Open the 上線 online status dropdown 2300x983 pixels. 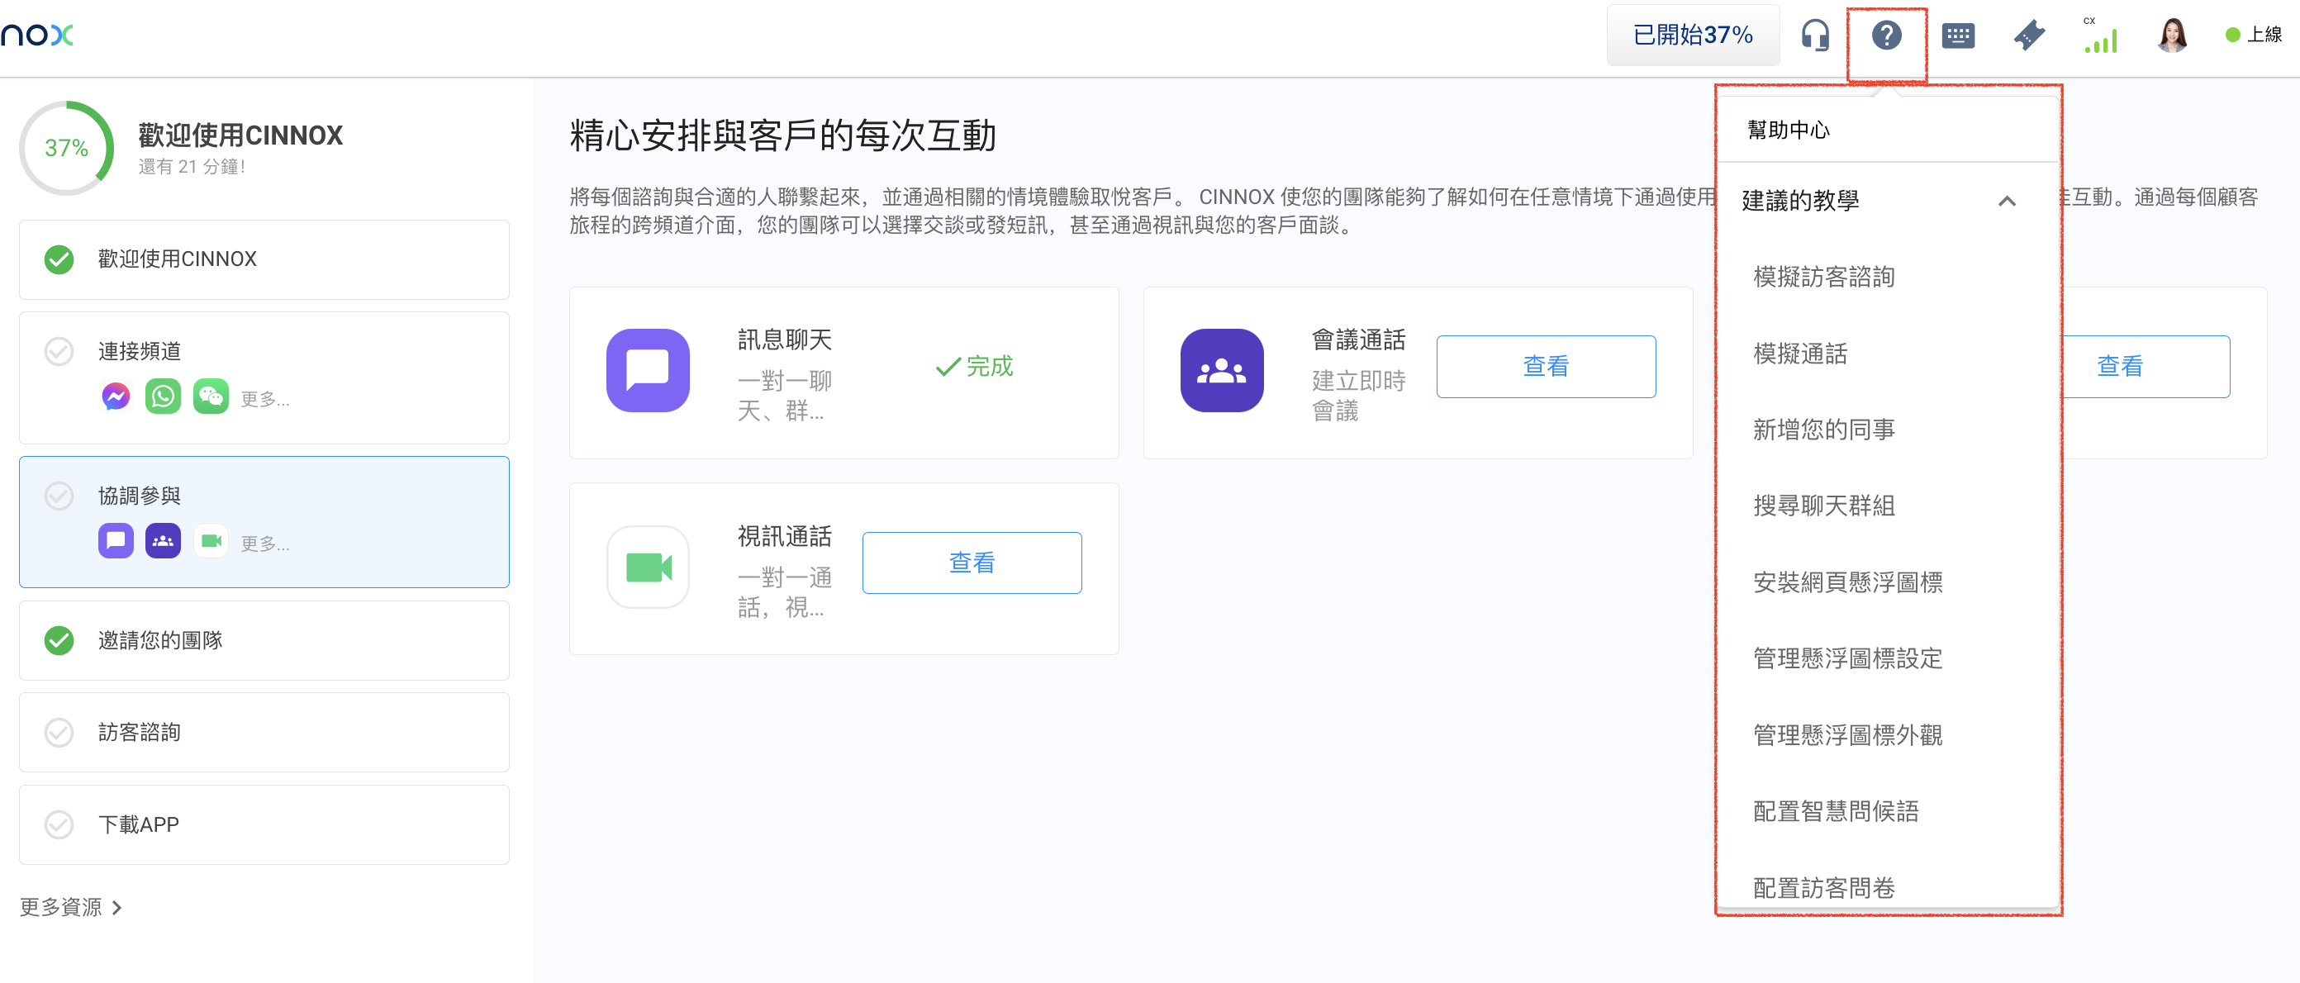[2254, 35]
